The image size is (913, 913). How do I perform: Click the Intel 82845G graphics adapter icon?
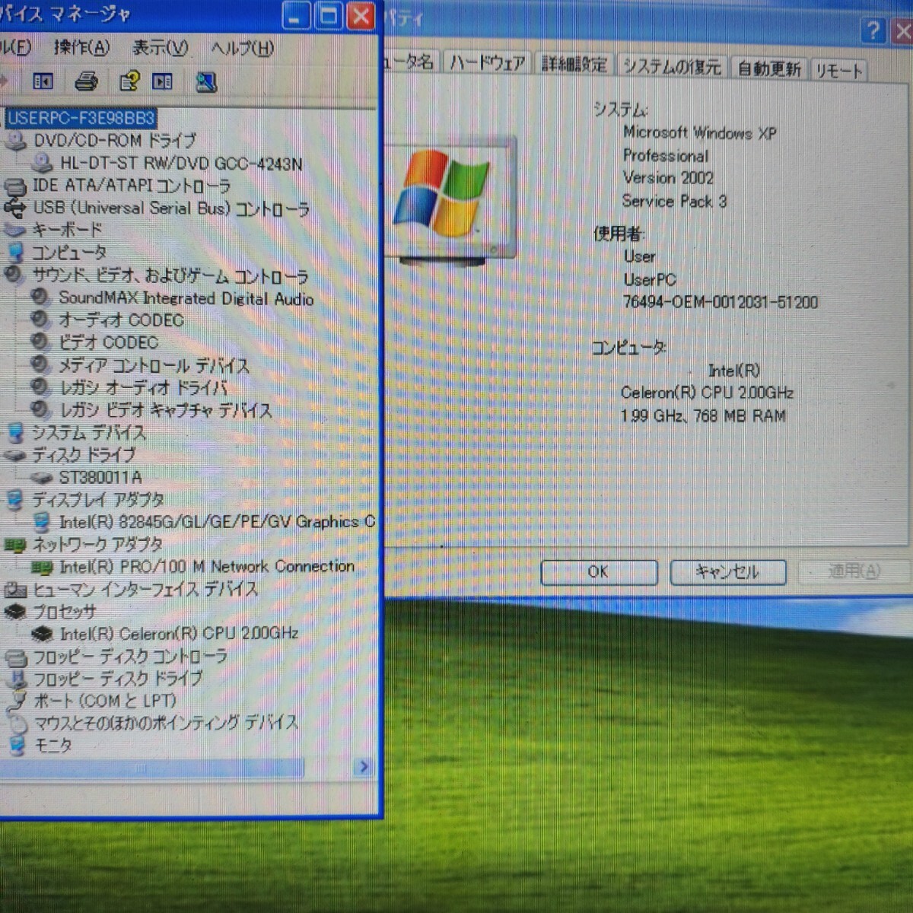point(43,522)
